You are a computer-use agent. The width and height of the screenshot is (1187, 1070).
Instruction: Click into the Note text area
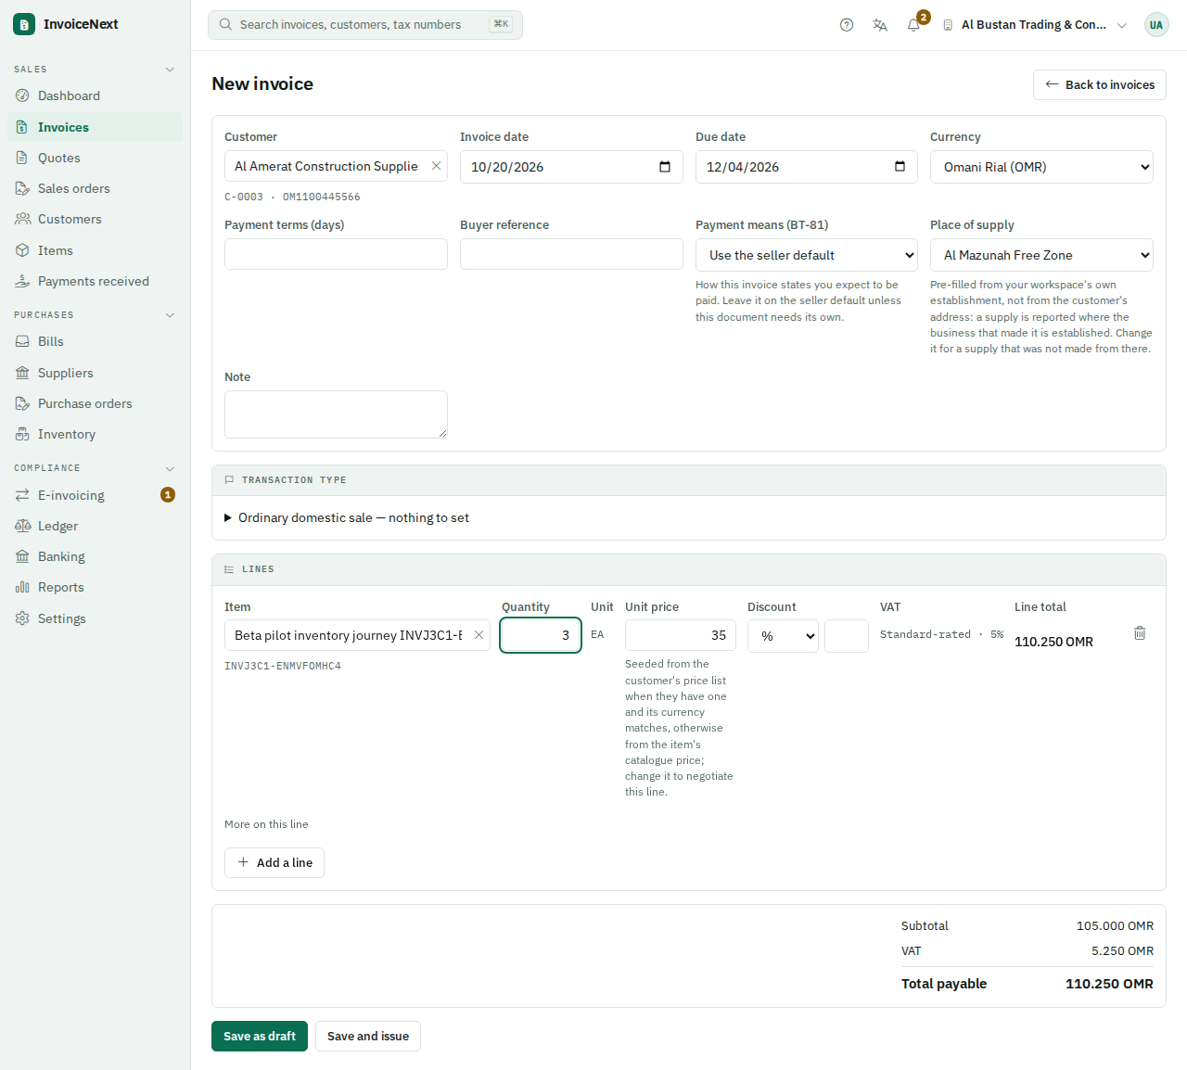pos(336,414)
